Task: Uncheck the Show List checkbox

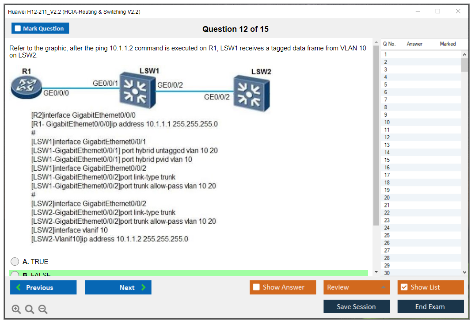Action: (x=404, y=287)
